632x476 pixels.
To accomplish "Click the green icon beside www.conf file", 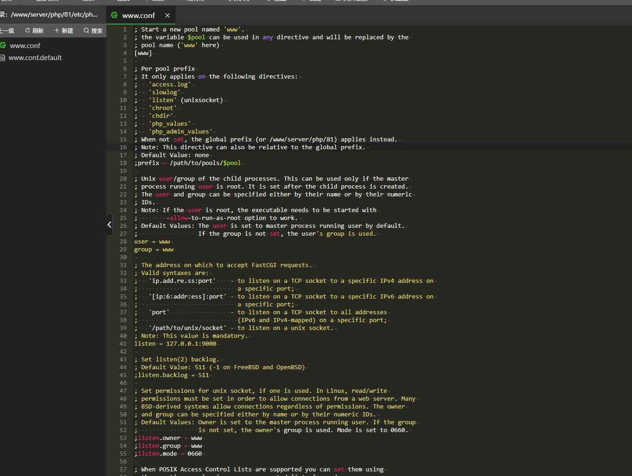I will point(3,45).
